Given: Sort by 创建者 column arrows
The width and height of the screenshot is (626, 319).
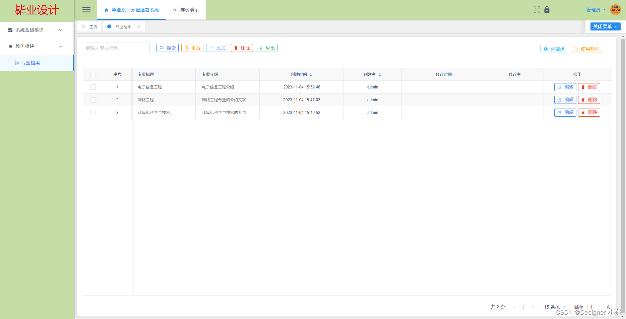Looking at the screenshot, I should tap(380, 74).
